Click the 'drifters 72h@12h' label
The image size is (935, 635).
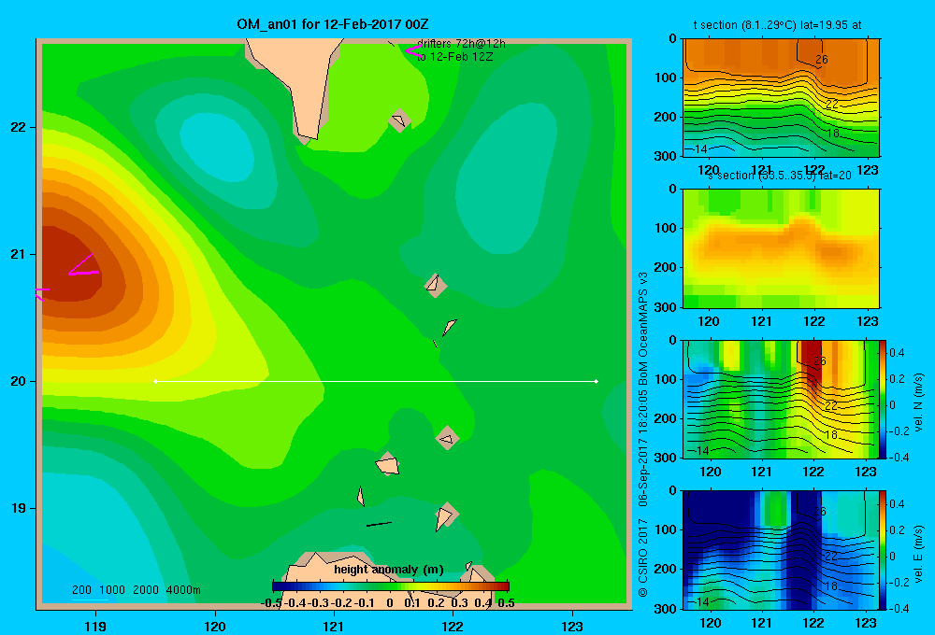click(461, 44)
